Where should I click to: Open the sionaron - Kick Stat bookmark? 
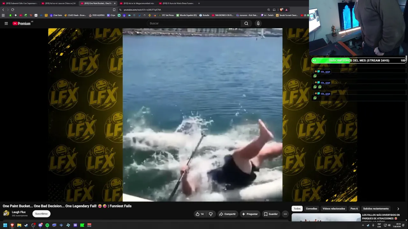point(247,15)
